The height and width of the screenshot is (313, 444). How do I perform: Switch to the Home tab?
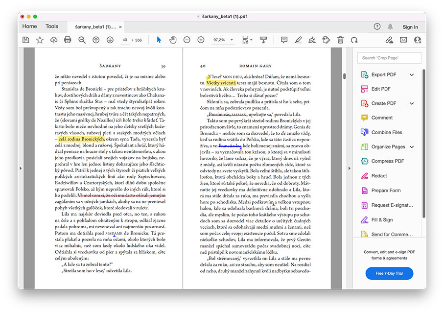(29, 26)
